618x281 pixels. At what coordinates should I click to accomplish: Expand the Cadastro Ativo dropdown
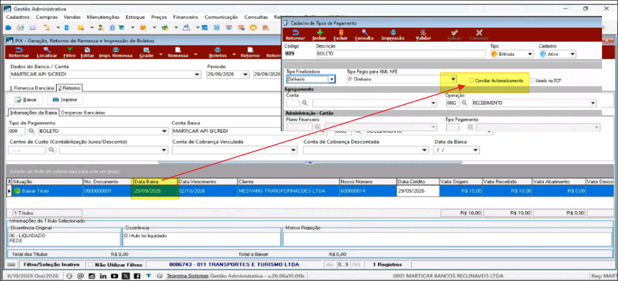[572, 54]
